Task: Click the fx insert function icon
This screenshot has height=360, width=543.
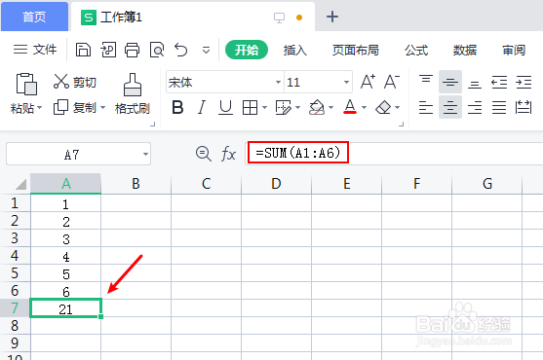Action: coord(228,154)
